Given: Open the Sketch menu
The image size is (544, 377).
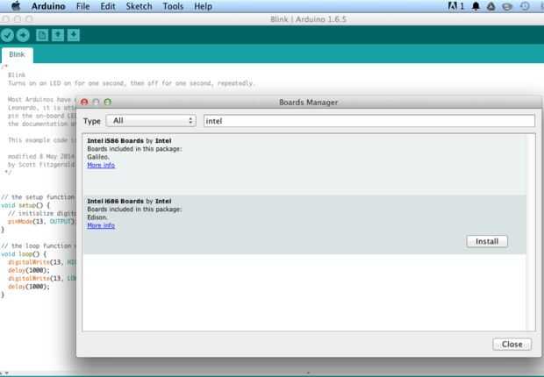Looking at the screenshot, I should tap(139, 6).
